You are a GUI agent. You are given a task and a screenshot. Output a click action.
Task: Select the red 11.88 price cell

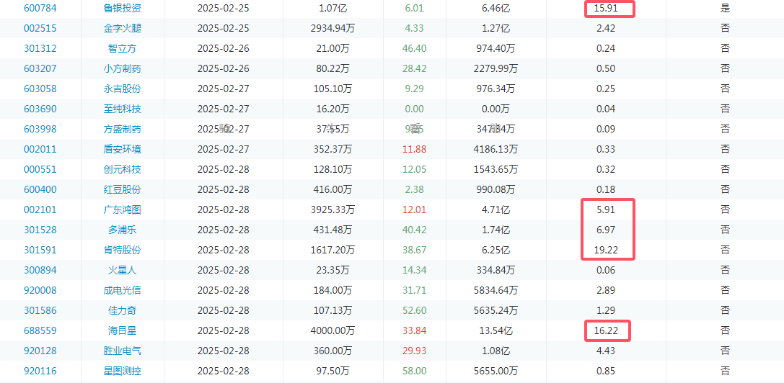point(415,149)
